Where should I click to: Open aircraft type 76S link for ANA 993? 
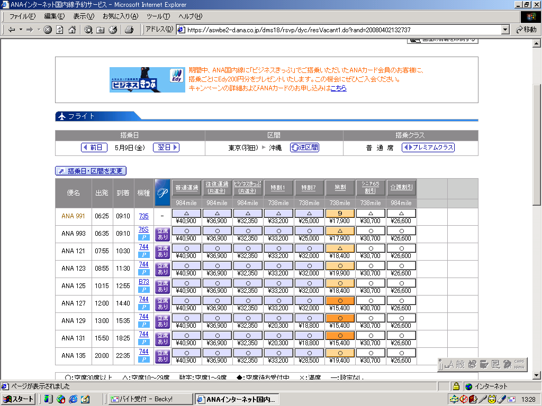pyautogui.click(x=143, y=229)
